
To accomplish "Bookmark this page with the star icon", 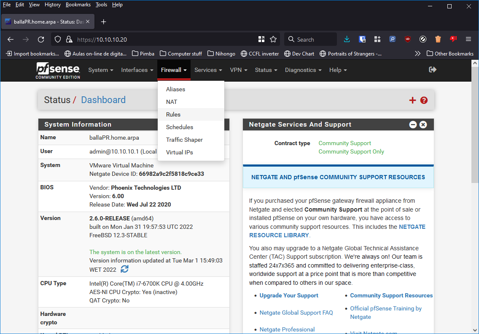I will [273, 40].
